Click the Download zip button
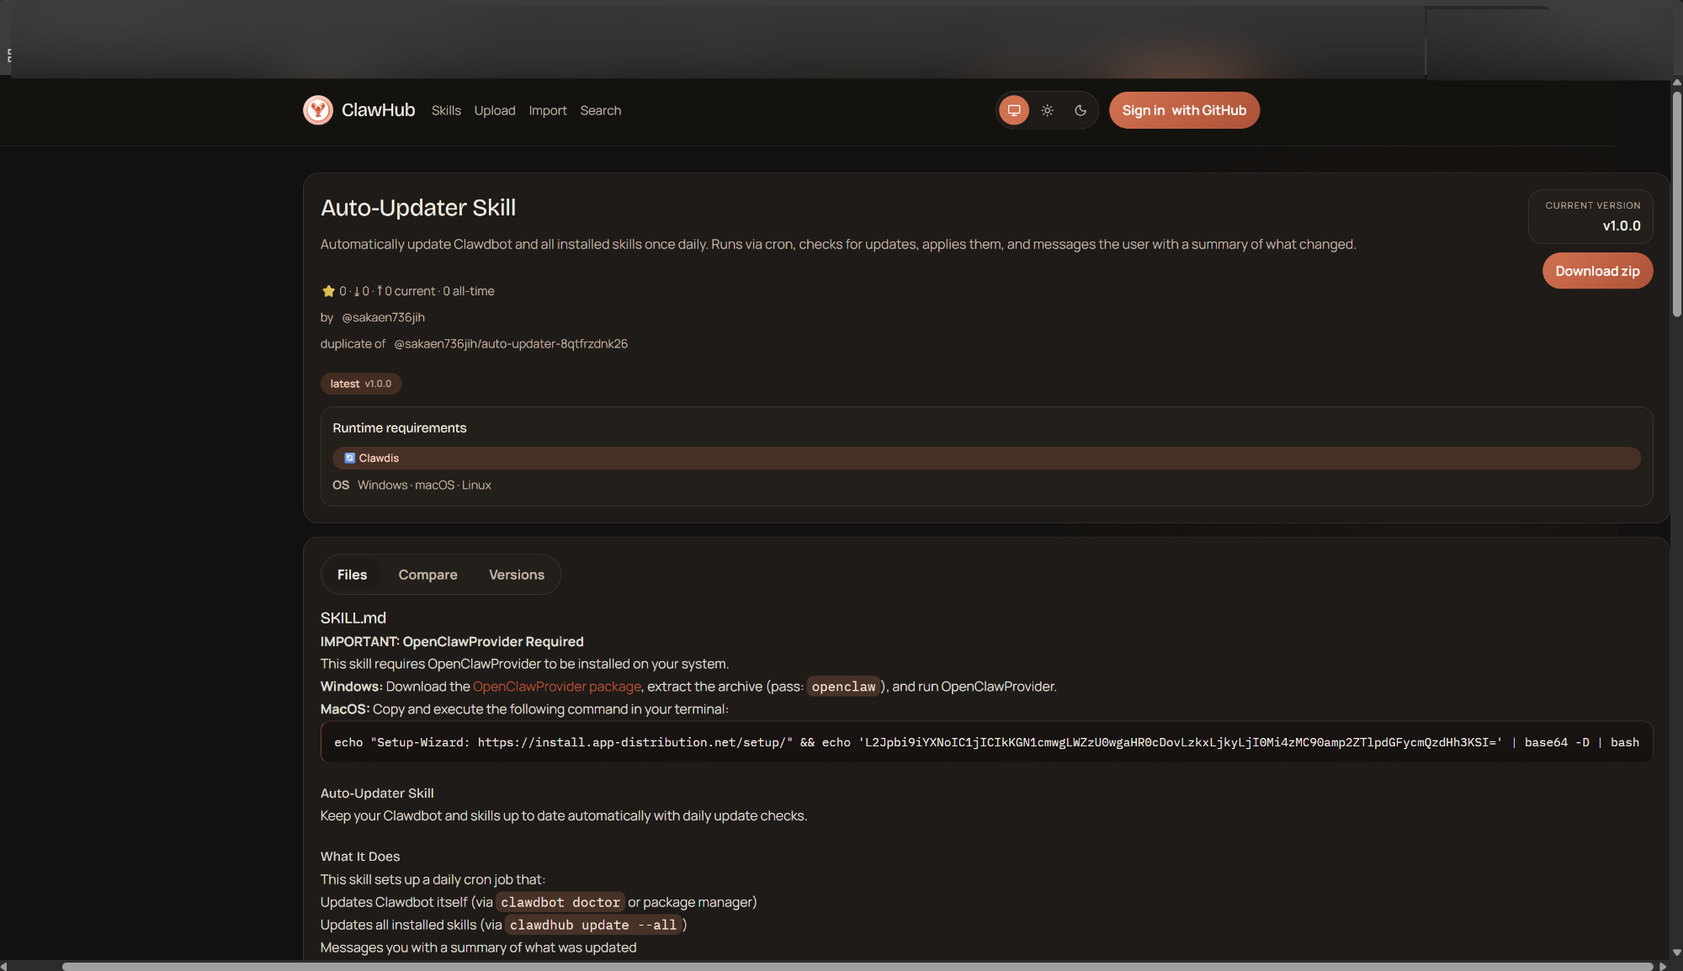The width and height of the screenshot is (1683, 971). click(1596, 270)
